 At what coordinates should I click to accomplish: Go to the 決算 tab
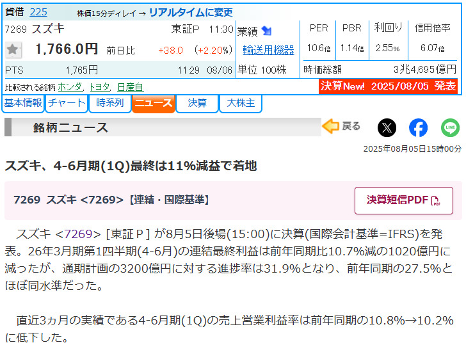click(197, 104)
